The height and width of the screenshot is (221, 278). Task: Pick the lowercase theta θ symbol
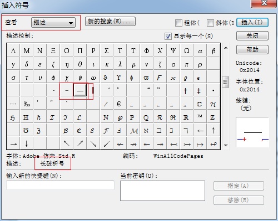pyautogui.click(x=80, y=64)
